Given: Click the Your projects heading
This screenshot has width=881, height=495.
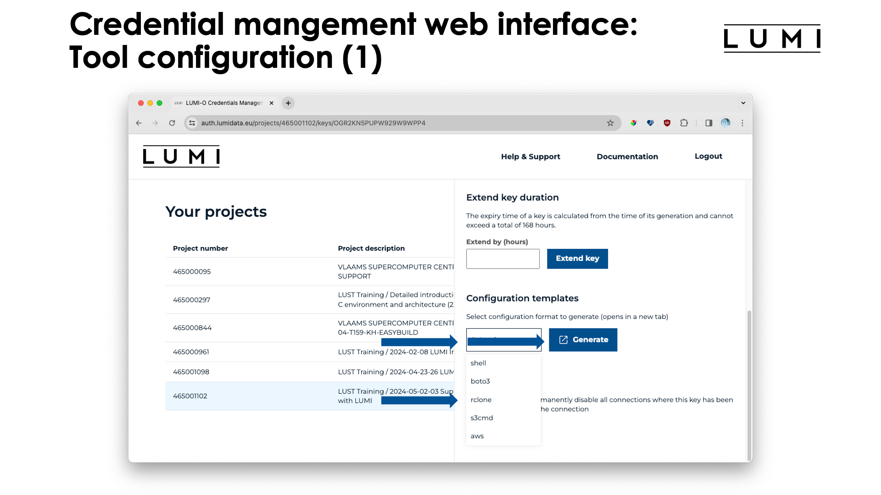Looking at the screenshot, I should 216,212.
